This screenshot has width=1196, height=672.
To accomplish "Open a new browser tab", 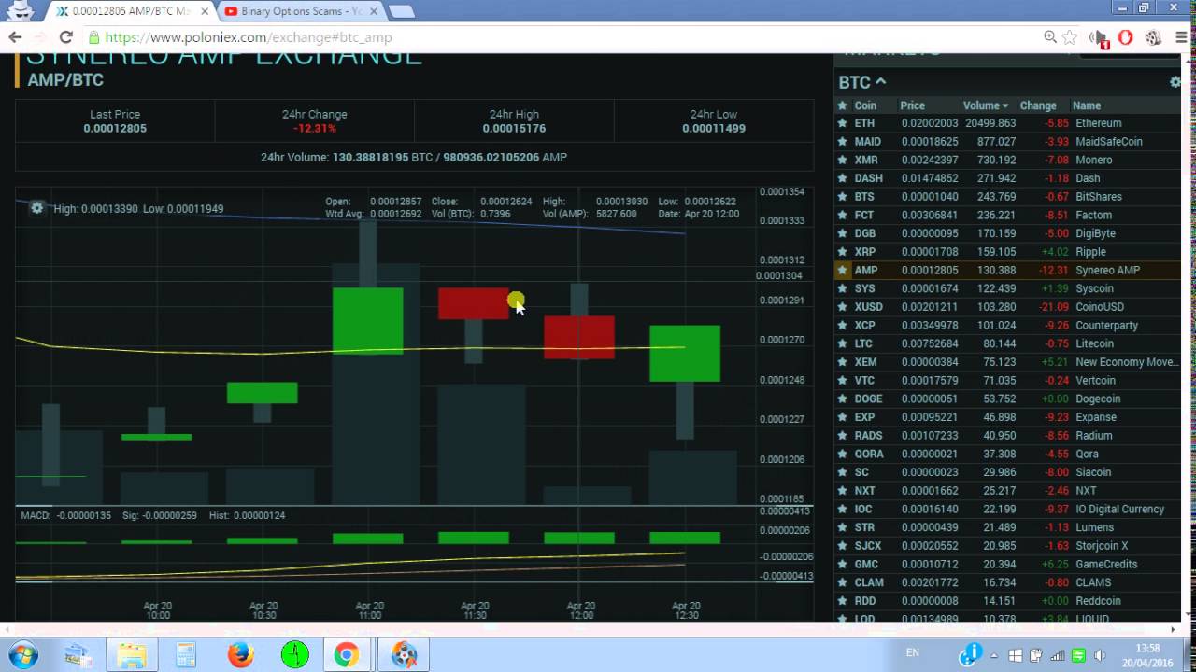I will tap(401, 11).
